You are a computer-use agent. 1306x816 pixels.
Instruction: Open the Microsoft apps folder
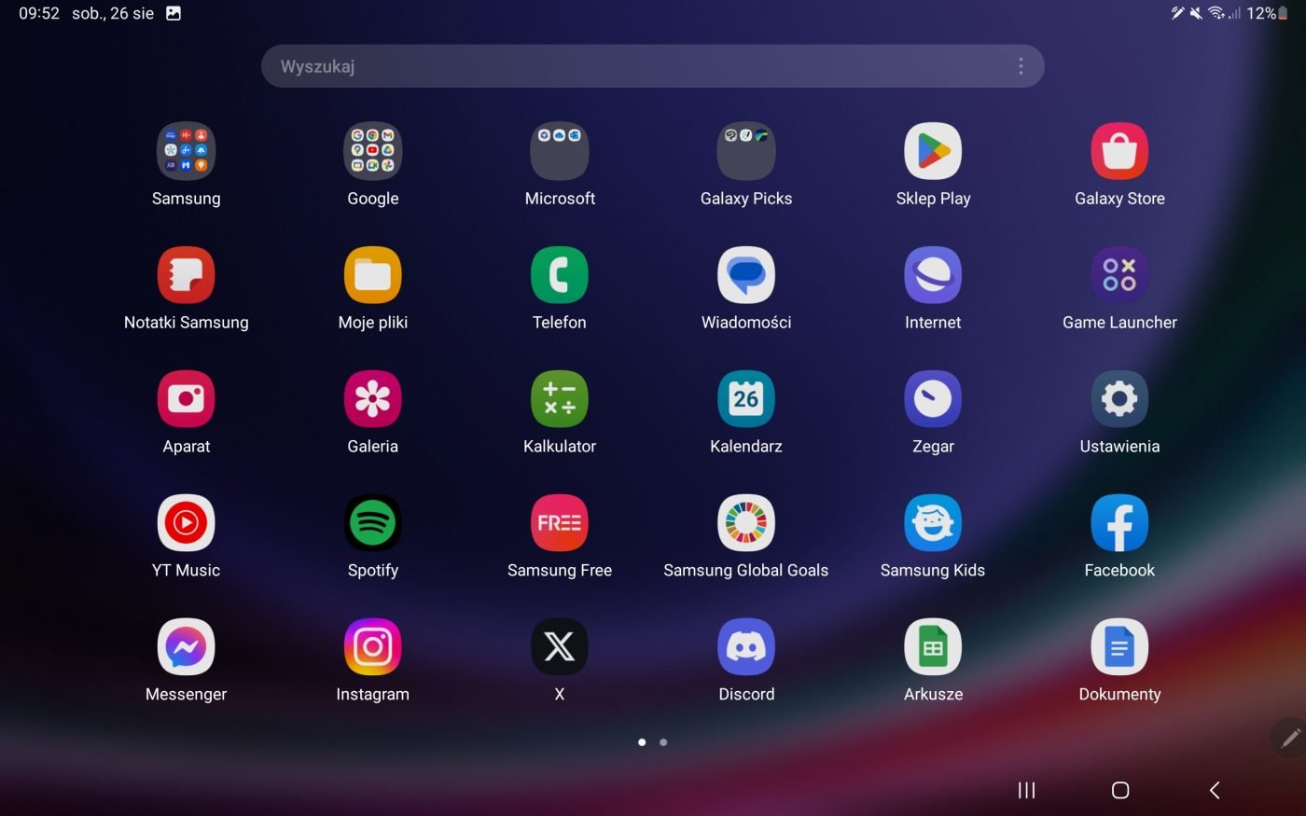(560, 151)
